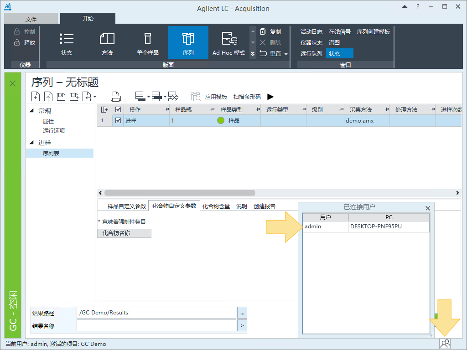Create a new sequence with page-plus icon
The width and height of the screenshot is (467, 350).
coord(36,97)
